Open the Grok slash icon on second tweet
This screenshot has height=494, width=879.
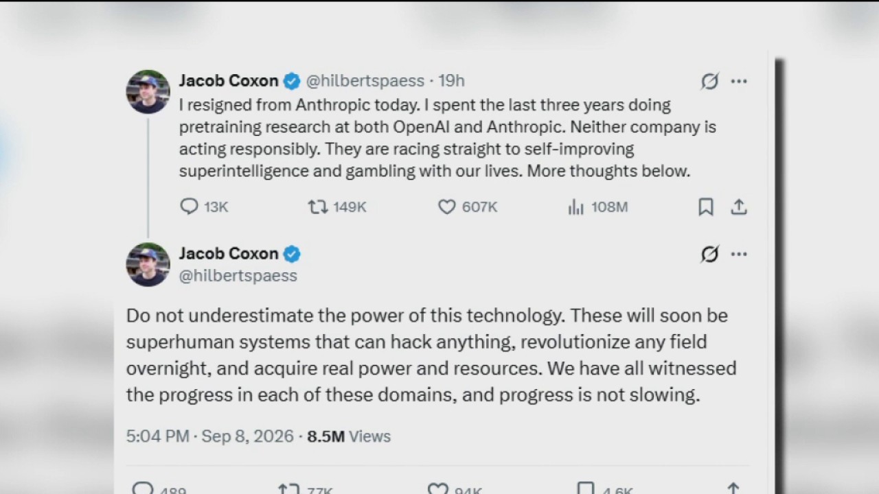click(709, 255)
